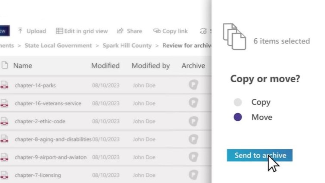Select the Copy radio option
325x183 pixels.
point(238,102)
